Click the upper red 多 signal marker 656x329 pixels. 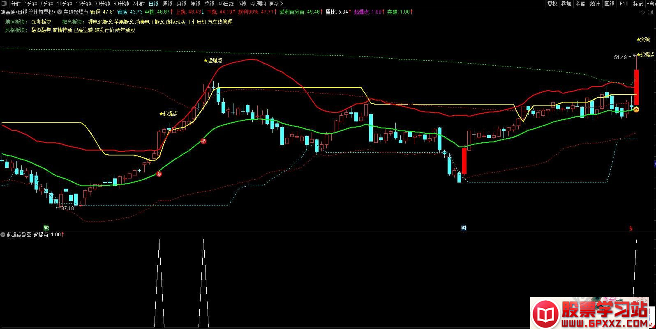click(203, 141)
